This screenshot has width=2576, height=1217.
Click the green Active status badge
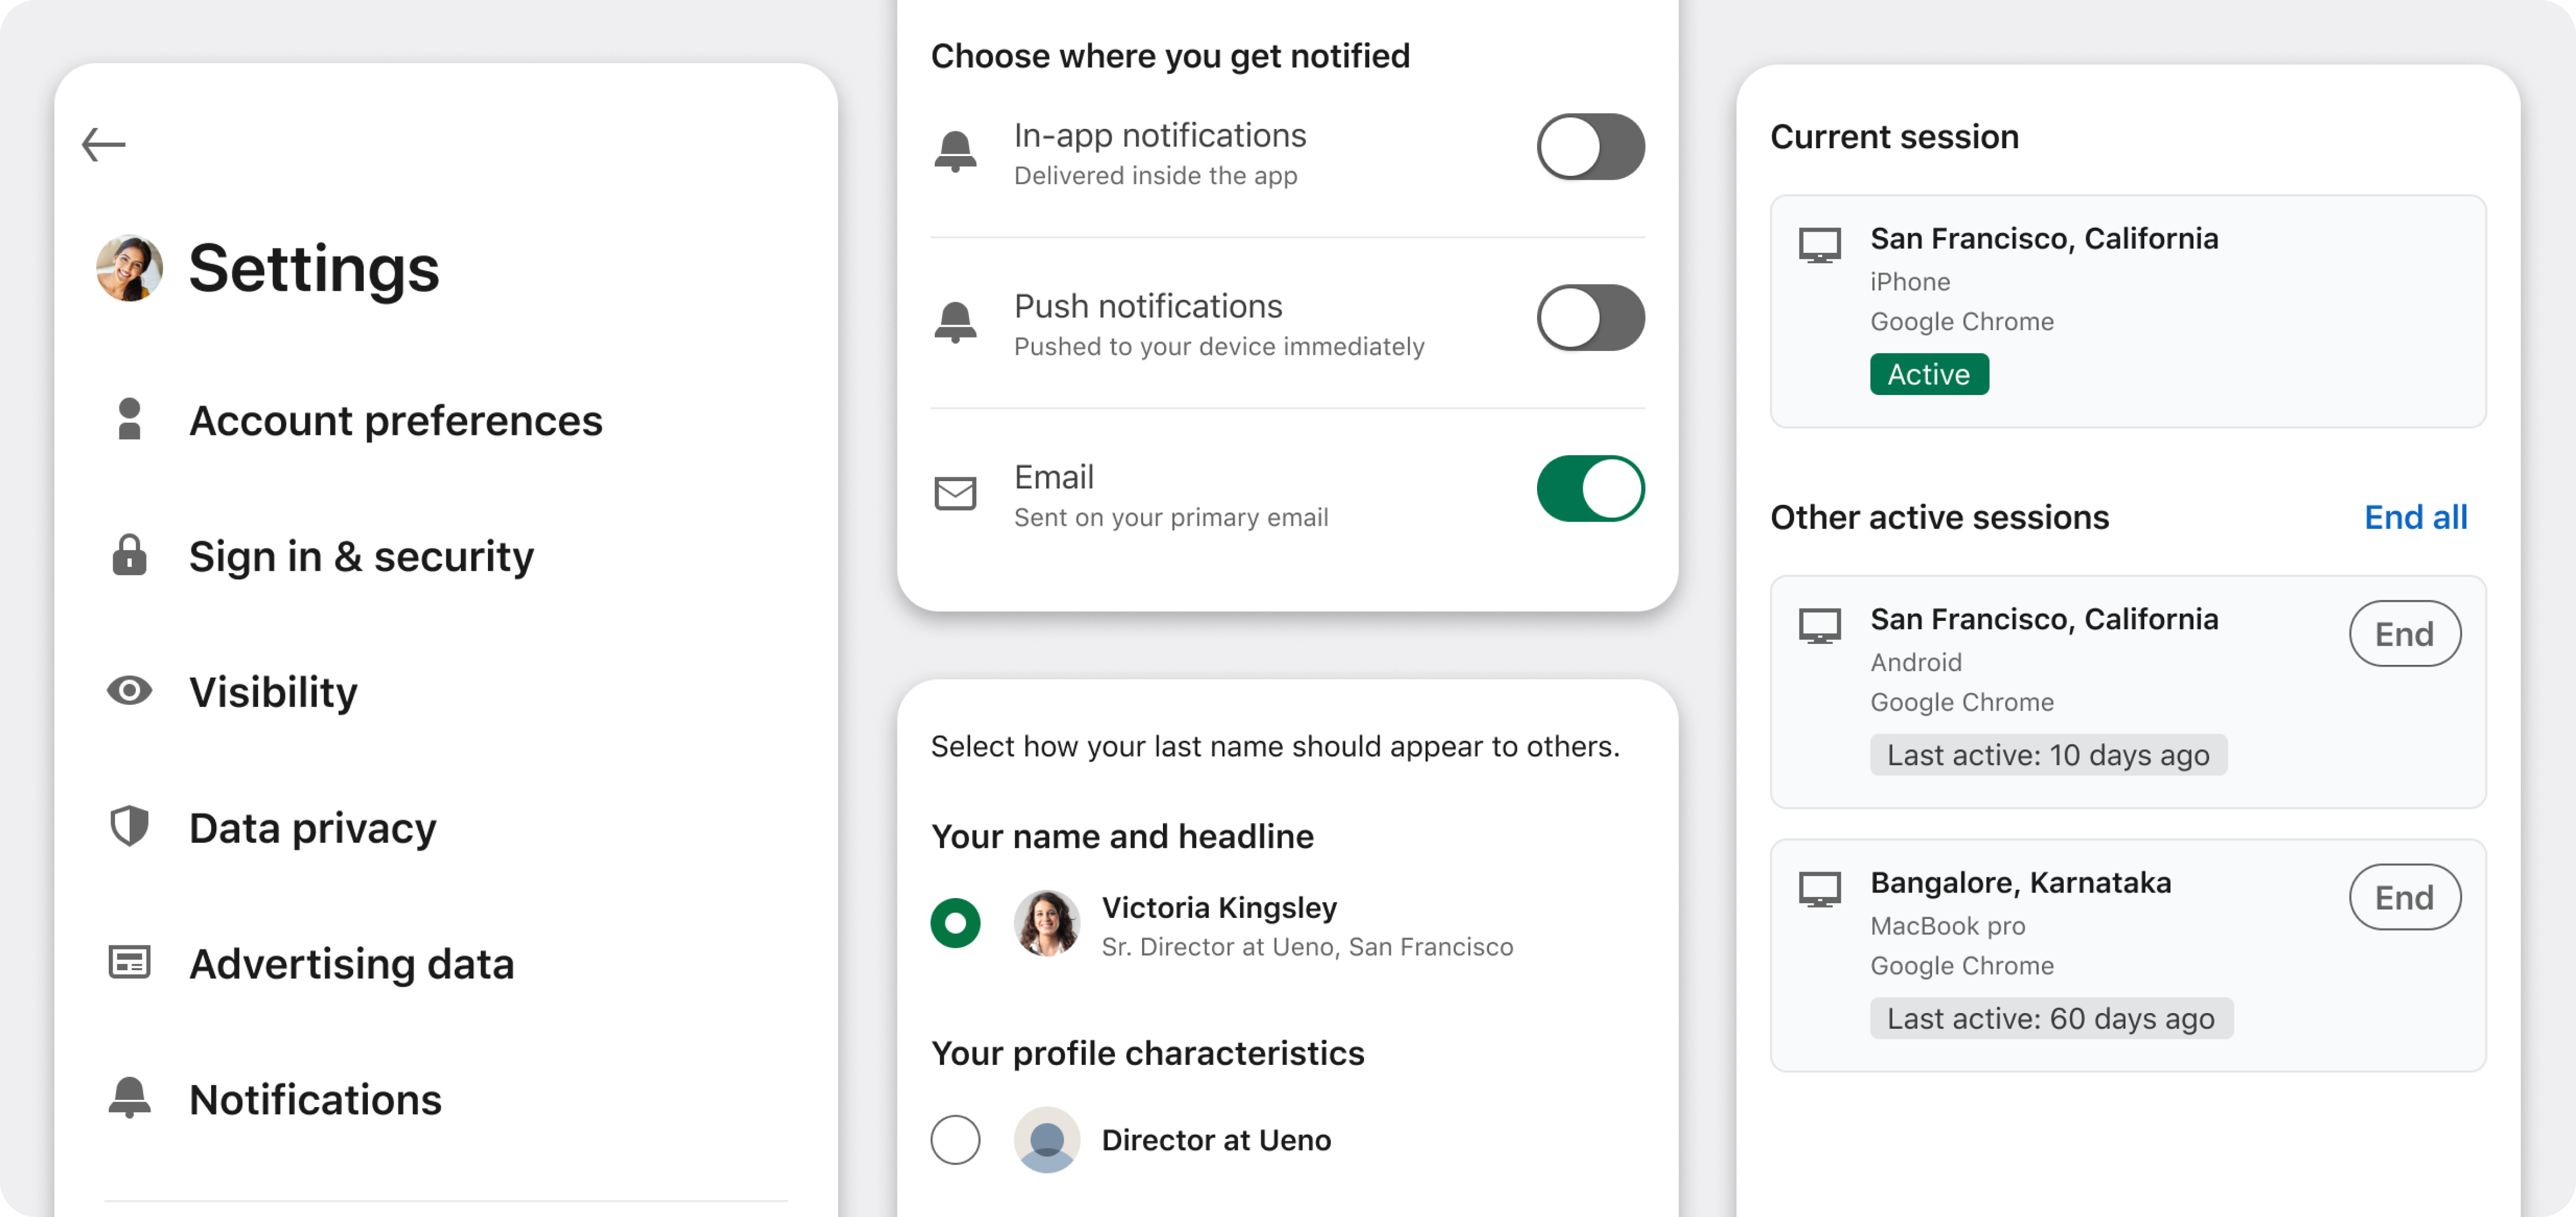(x=1928, y=374)
